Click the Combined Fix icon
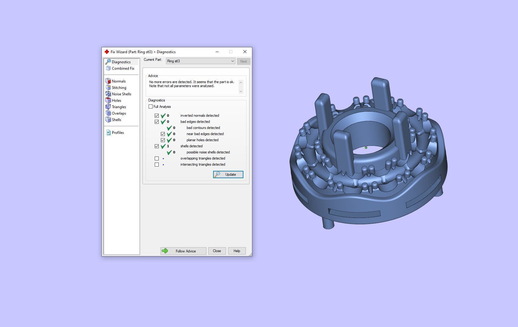 tap(108, 68)
